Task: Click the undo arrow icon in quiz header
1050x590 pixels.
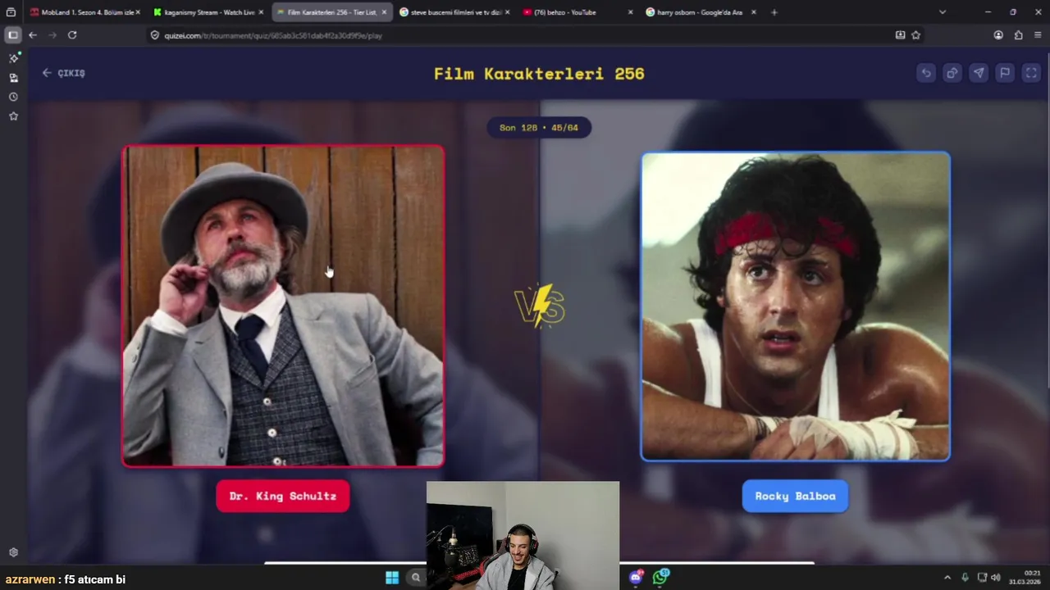Action: 926,73
